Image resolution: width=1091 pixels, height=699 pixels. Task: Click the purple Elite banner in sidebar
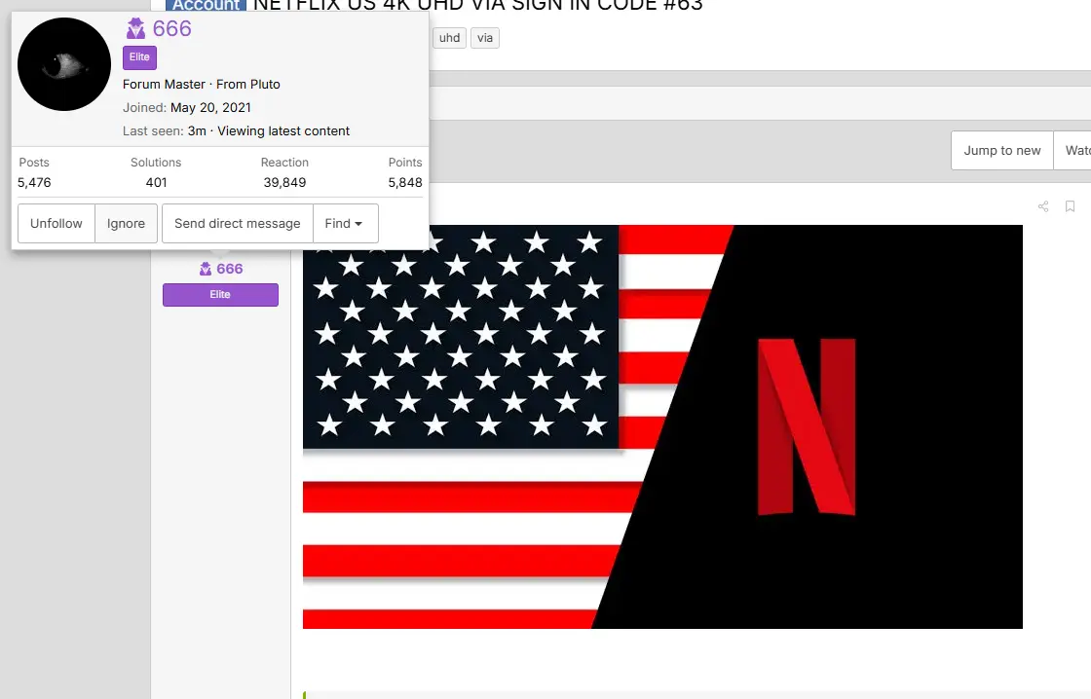[220, 294]
